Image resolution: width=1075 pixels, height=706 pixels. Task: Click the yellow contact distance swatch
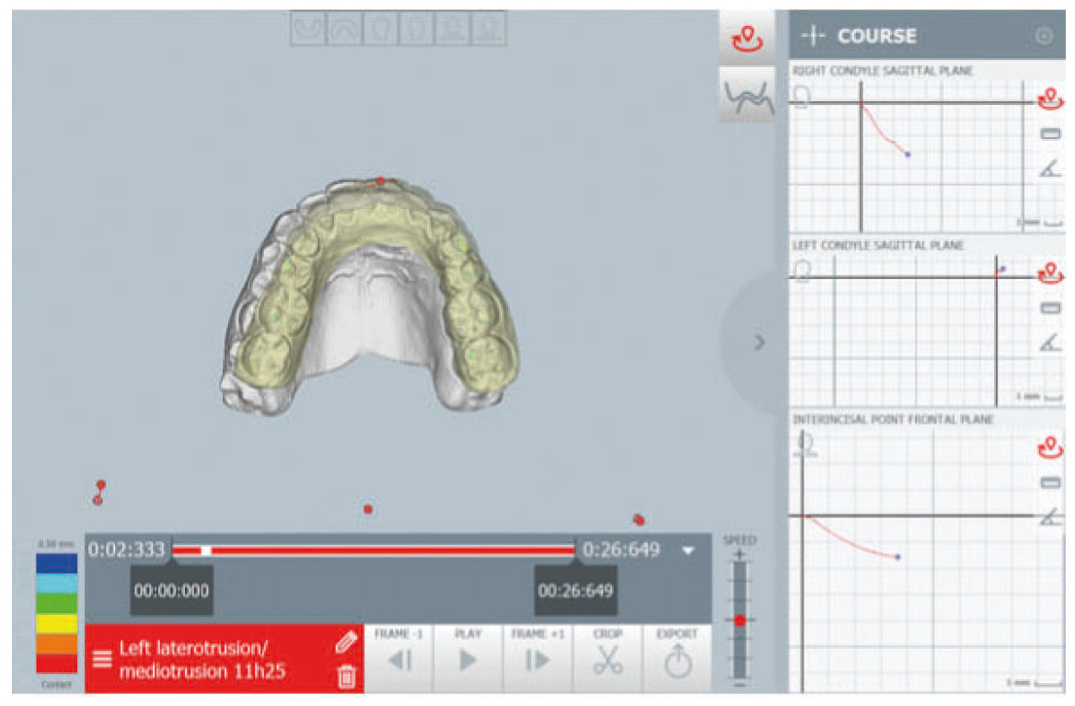(x=56, y=624)
